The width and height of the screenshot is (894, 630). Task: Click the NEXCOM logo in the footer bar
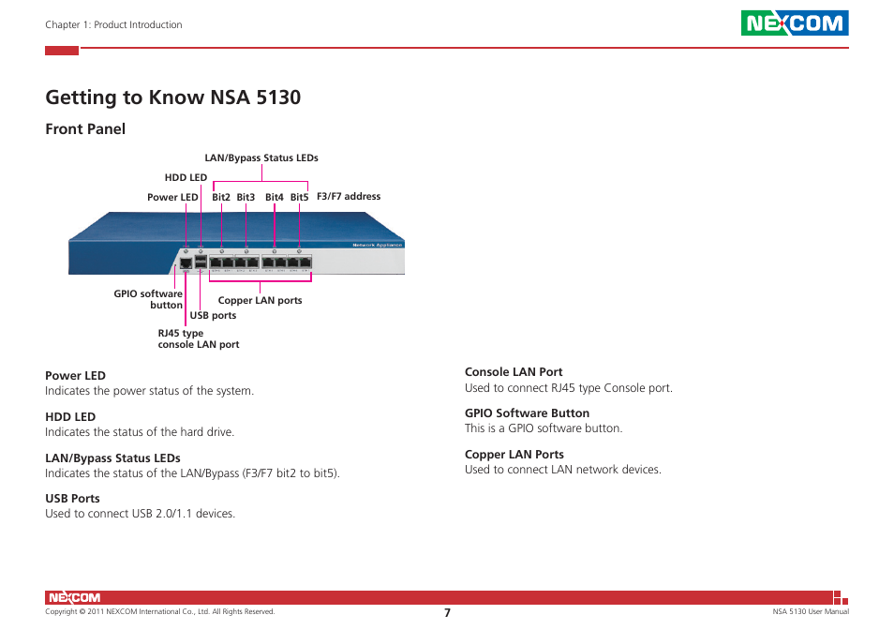point(74,597)
